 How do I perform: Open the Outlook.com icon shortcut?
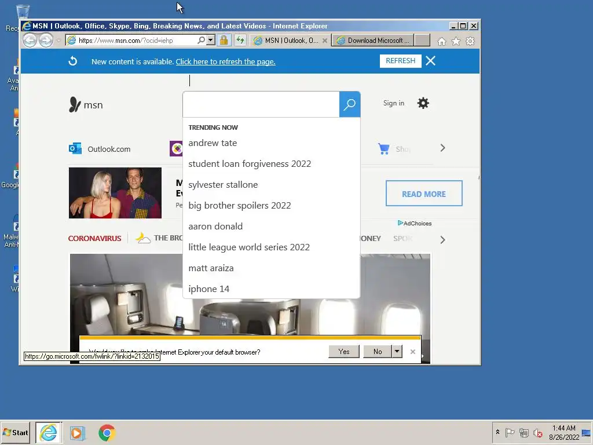(75, 148)
